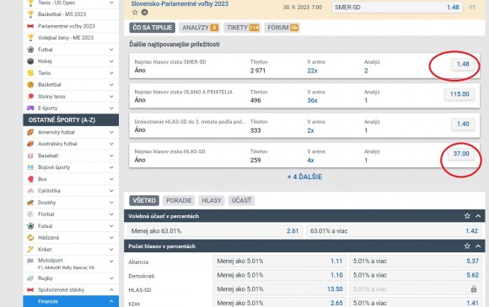Click the Dostihy horse icon
Image resolution: width=489 pixels, height=307 pixels.
(30, 203)
